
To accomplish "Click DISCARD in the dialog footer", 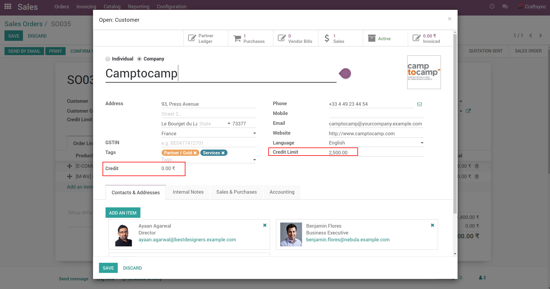I will click(132, 268).
